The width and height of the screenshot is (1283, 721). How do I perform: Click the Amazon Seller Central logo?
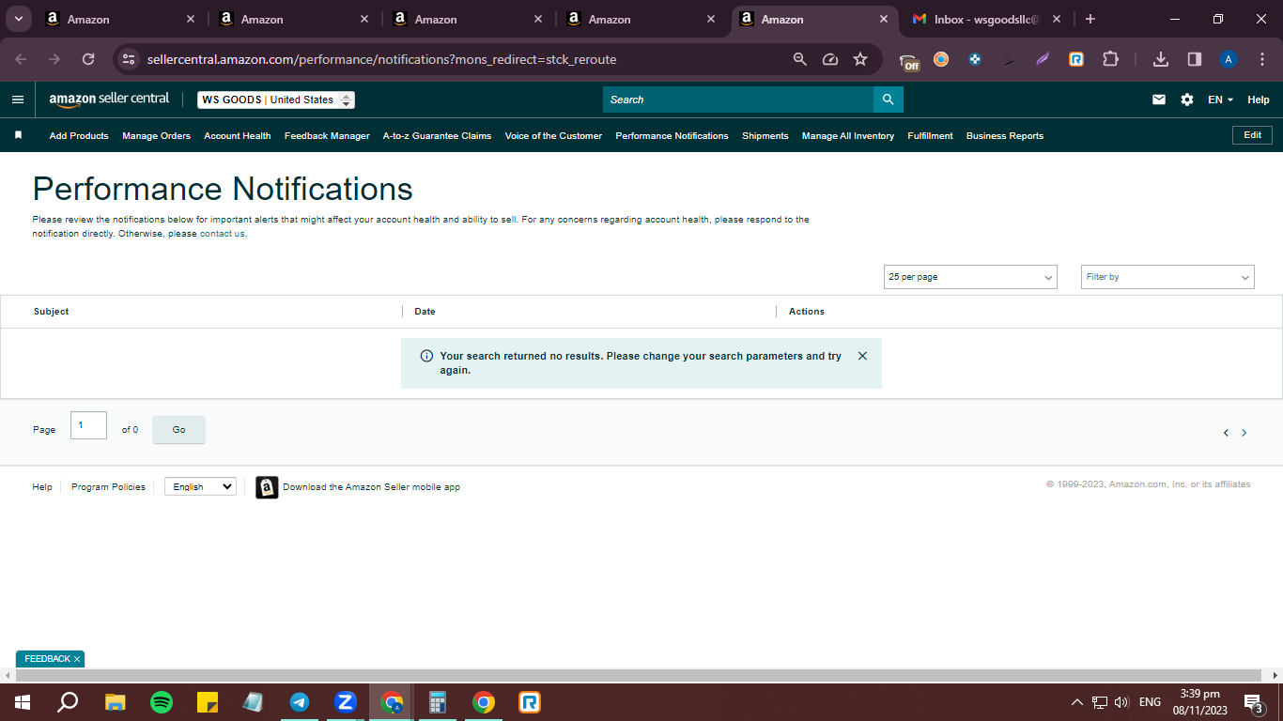tap(109, 100)
